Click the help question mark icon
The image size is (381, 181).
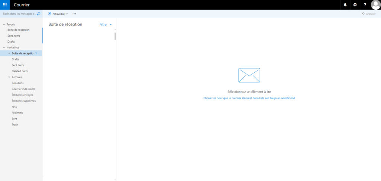click(x=365, y=5)
